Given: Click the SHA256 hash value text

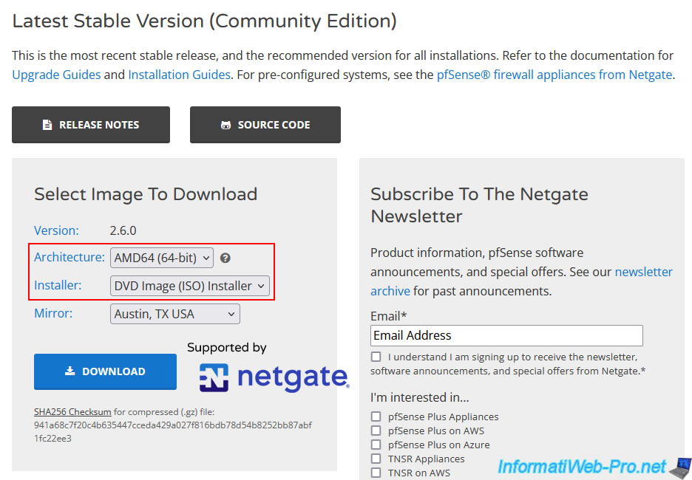Looking at the screenshot, I should tap(173, 432).
